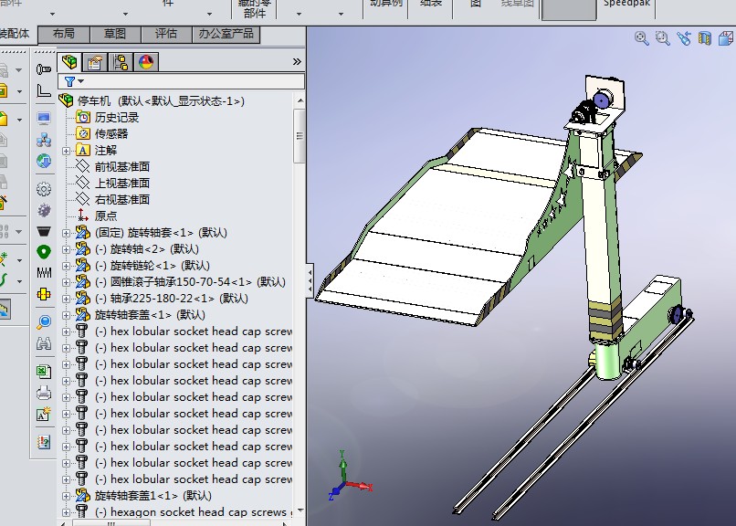Image resolution: width=736 pixels, height=526 pixels.
Task: Click the blue monitor icon in sidebar
Action: [x=44, y=118]
